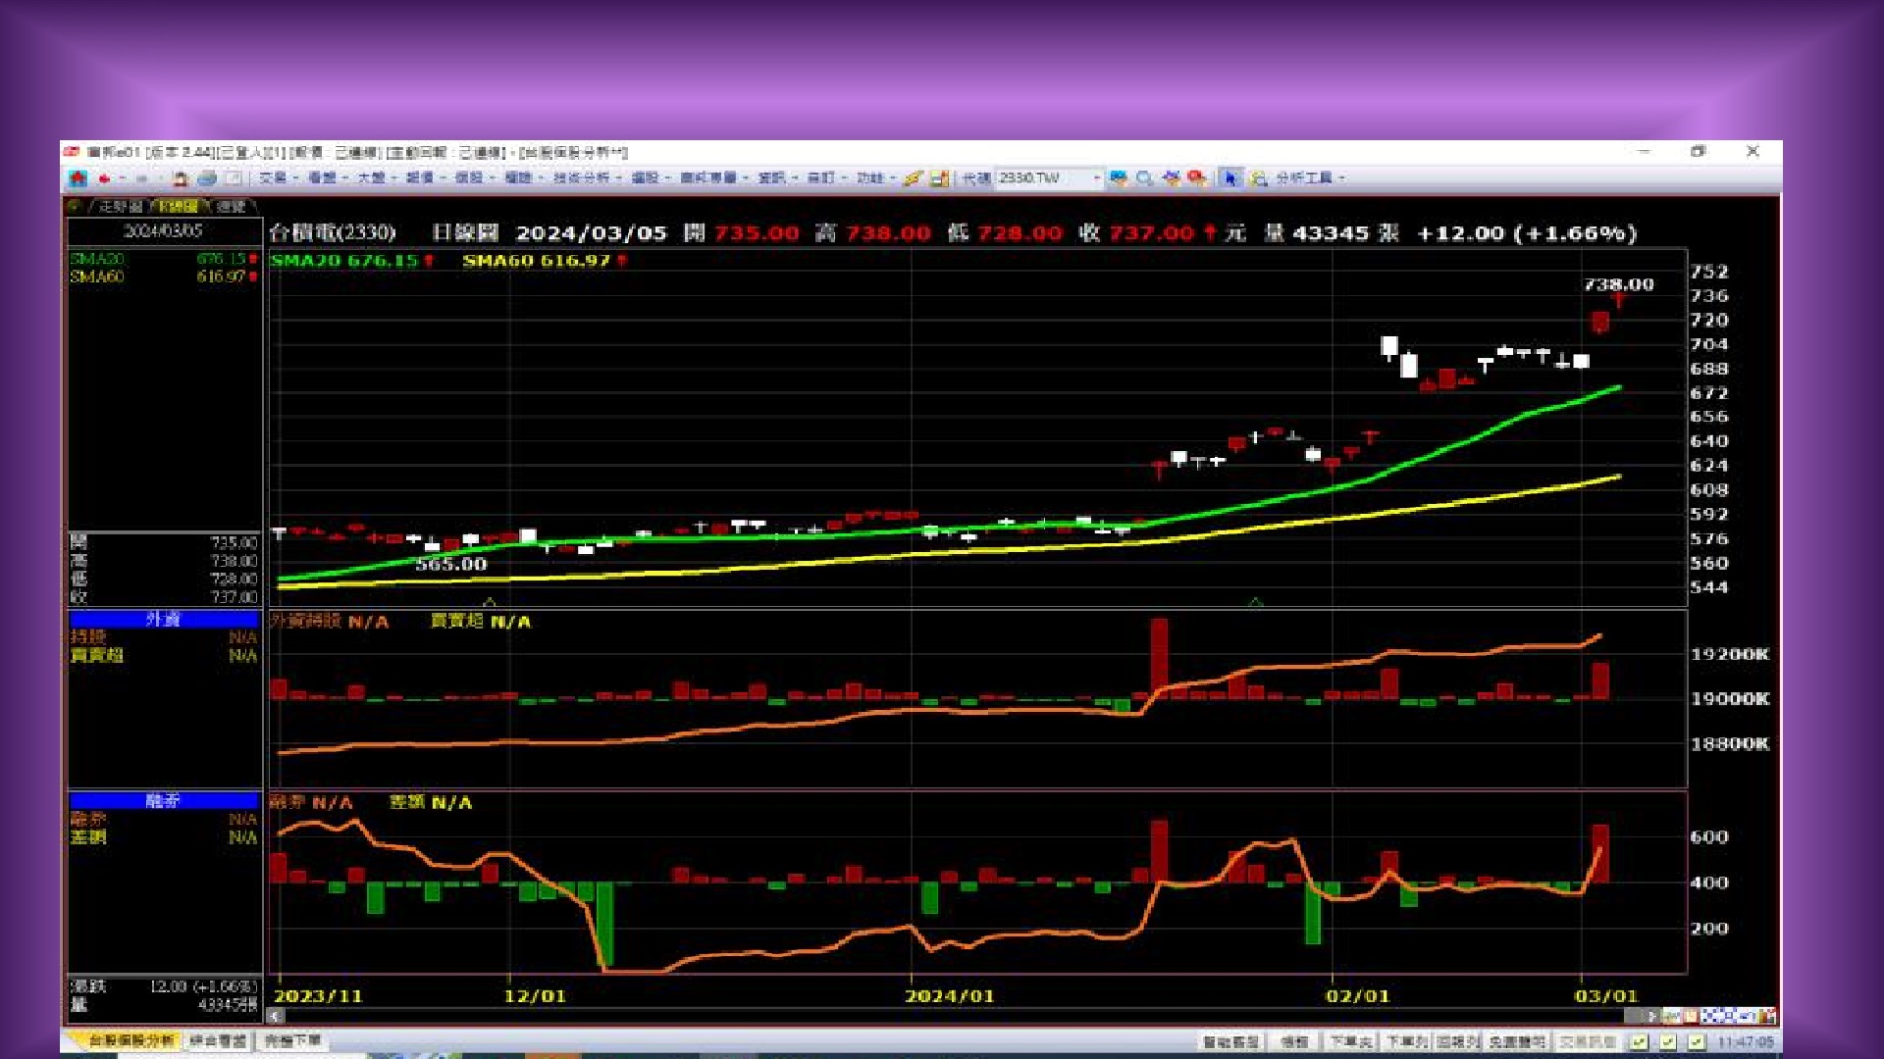Click the left arrow of chart scrollbar
The width and height of the screenshot is (1884, 1059).
(277, 1016)
